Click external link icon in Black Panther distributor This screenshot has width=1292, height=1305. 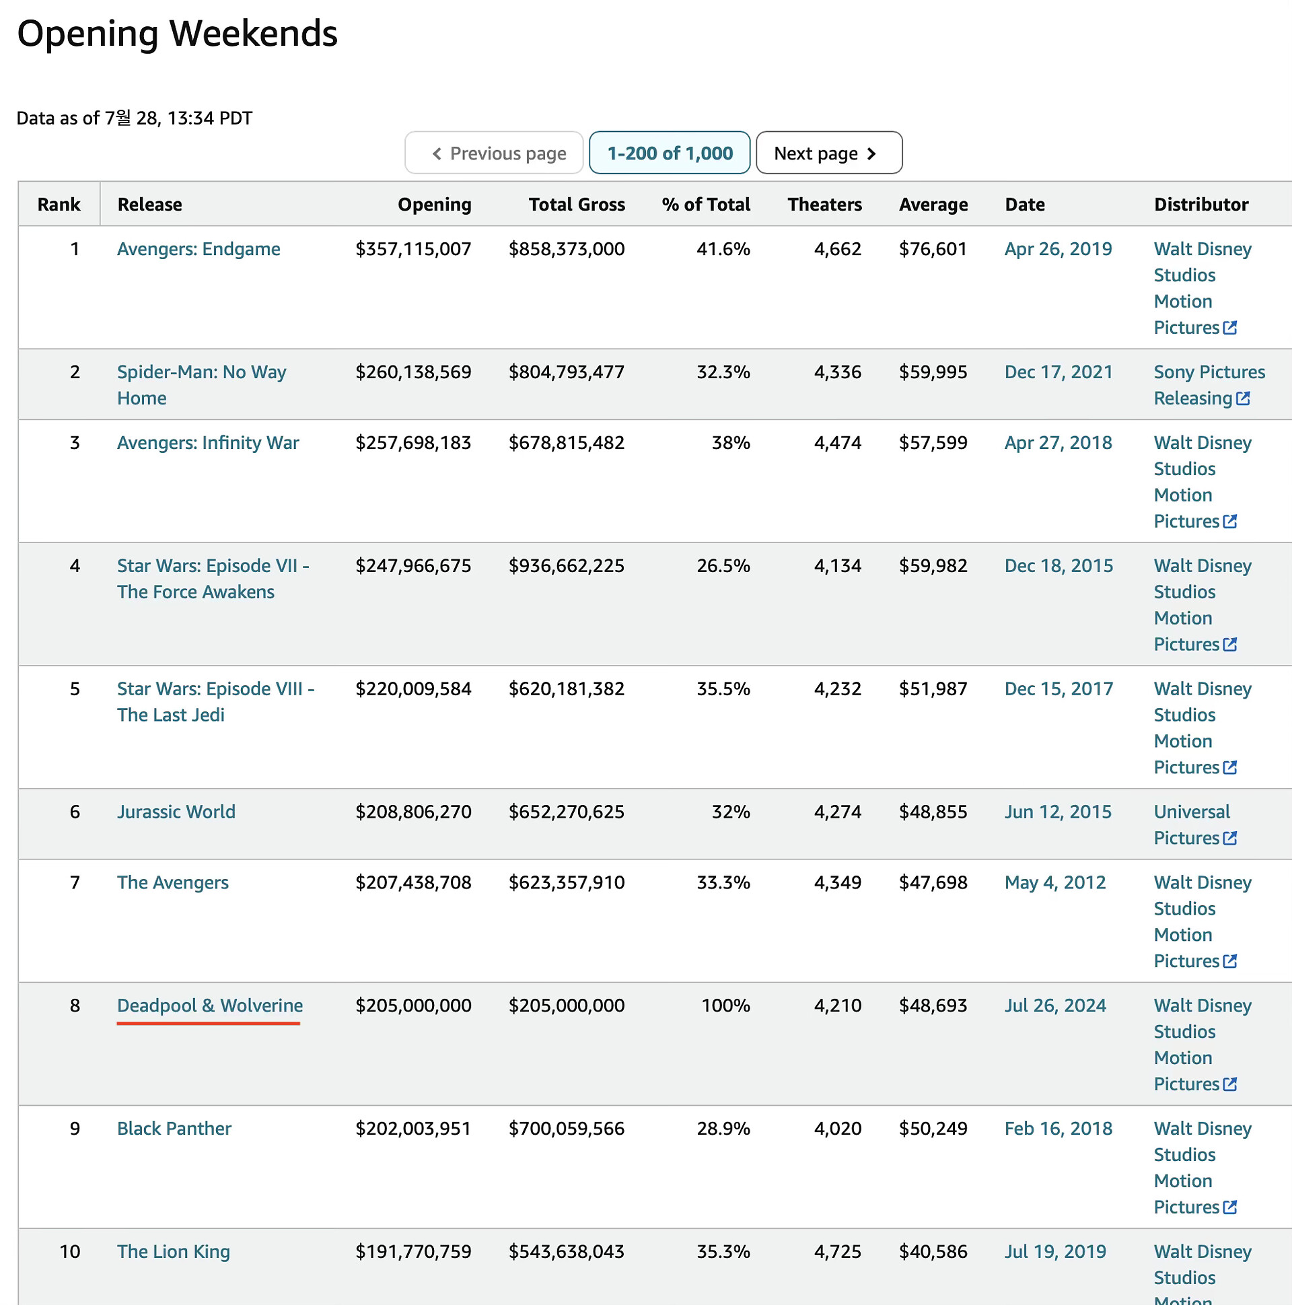click(1230, 1207)
